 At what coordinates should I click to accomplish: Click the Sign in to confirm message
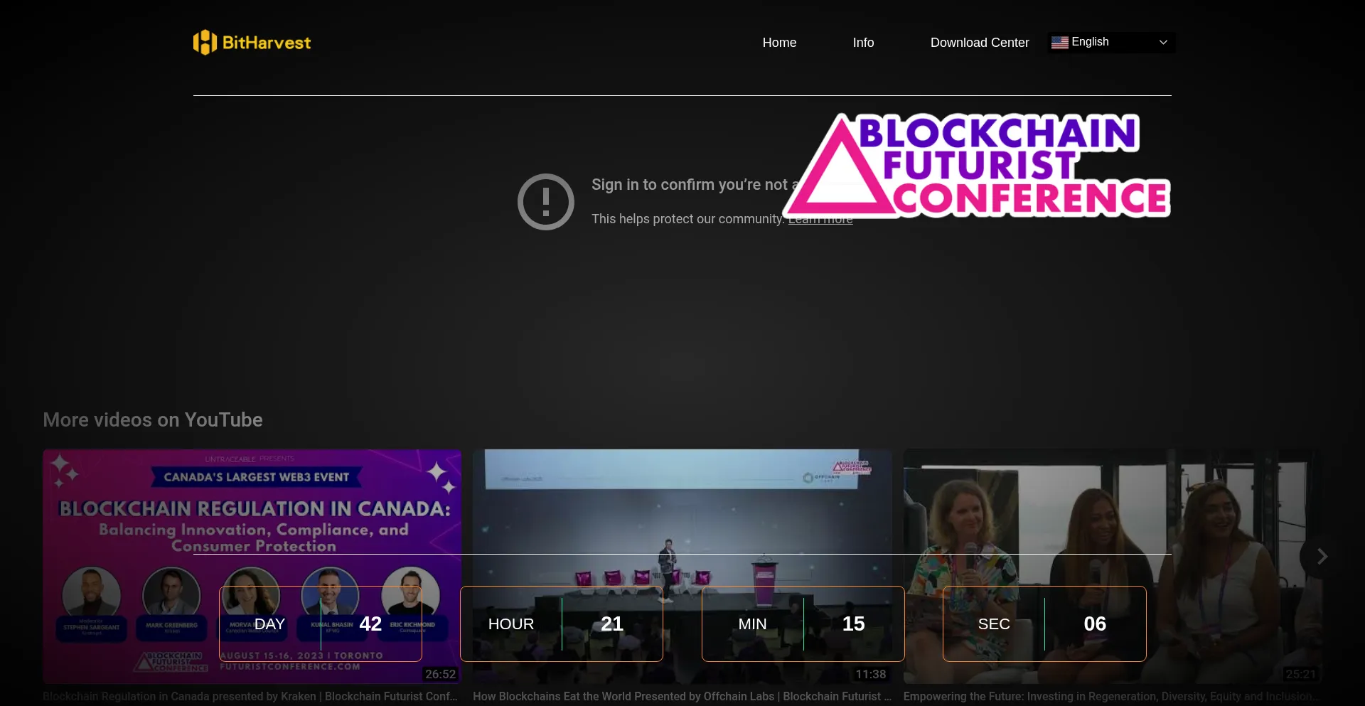pyautogui.click(x=695, y=185)
